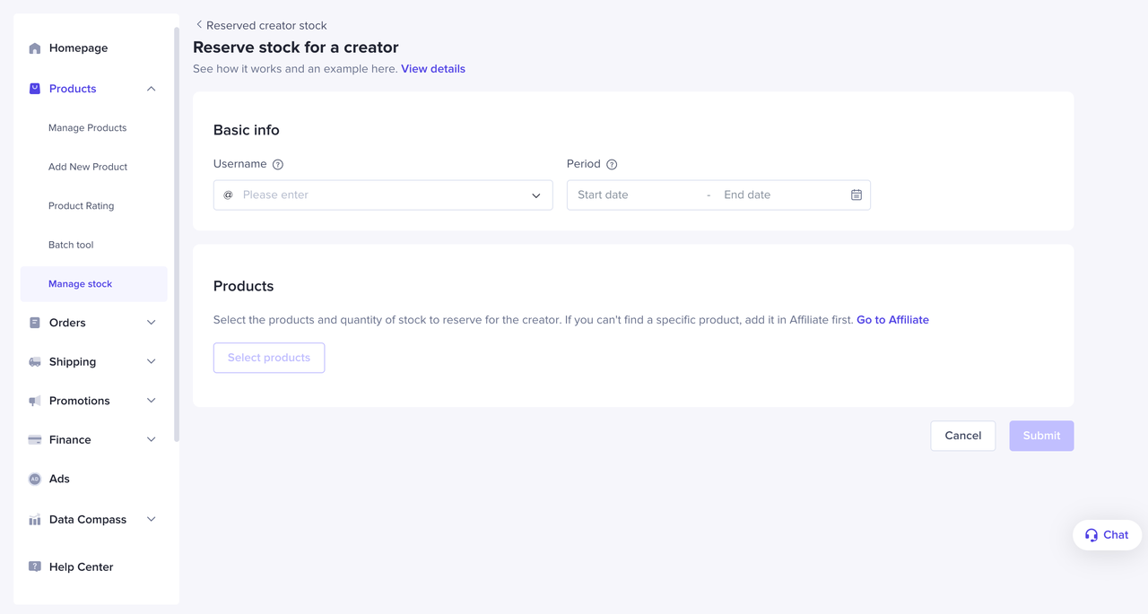Open the Chat support widget
The width and height of the screenshot is (1148, 614).
point(1107,535)
